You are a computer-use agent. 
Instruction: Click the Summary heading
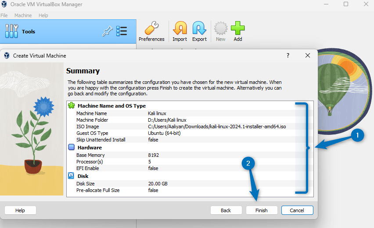[x=83, y=71]
